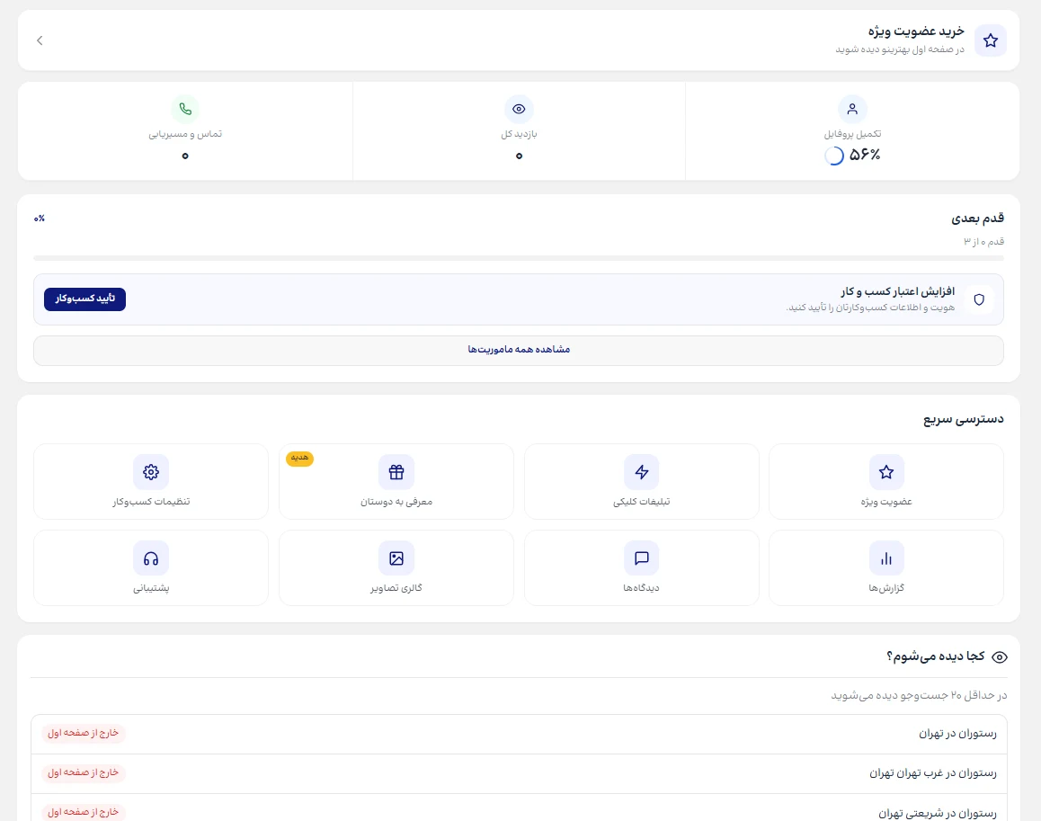Click the تماس و مسیریابی label
The height and width of the screenshot is (821, 1041).
(x=185, y=134)
